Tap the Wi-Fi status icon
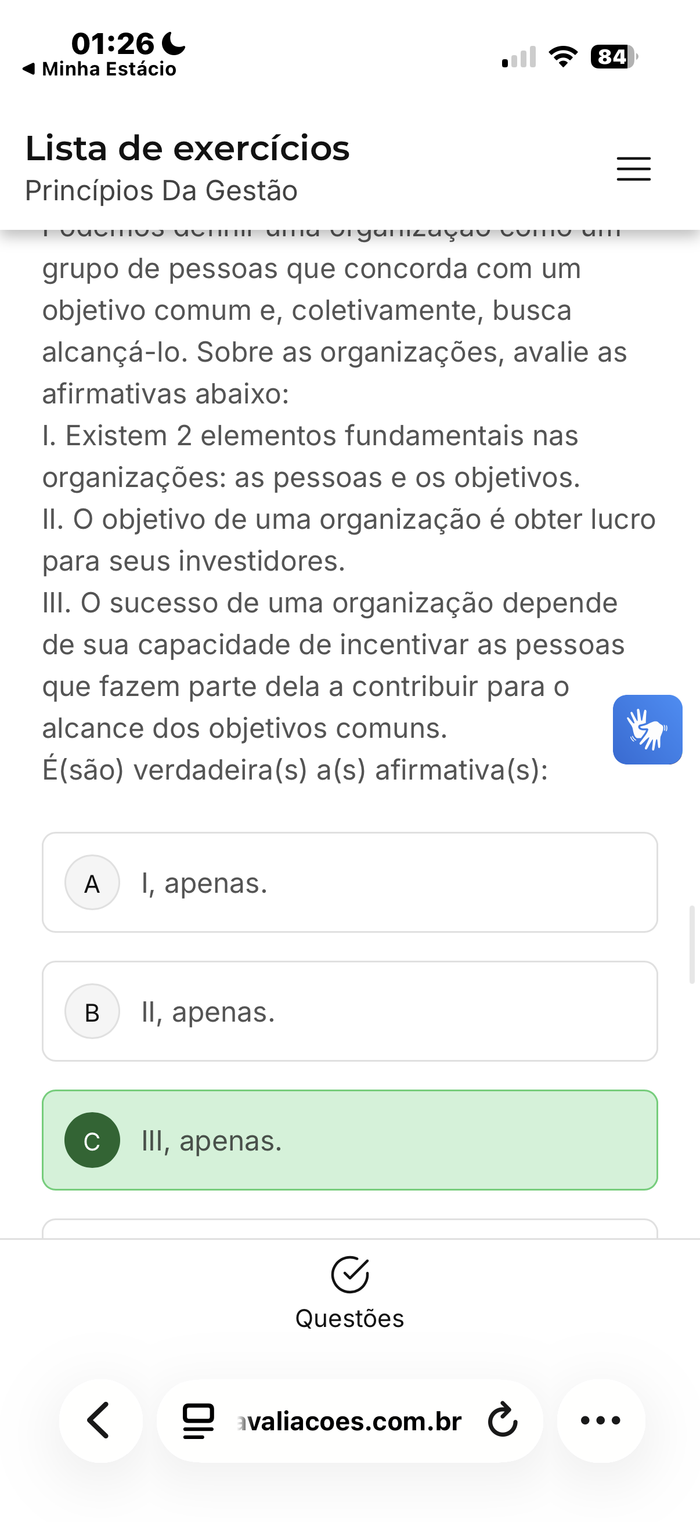 click(563, 57)
